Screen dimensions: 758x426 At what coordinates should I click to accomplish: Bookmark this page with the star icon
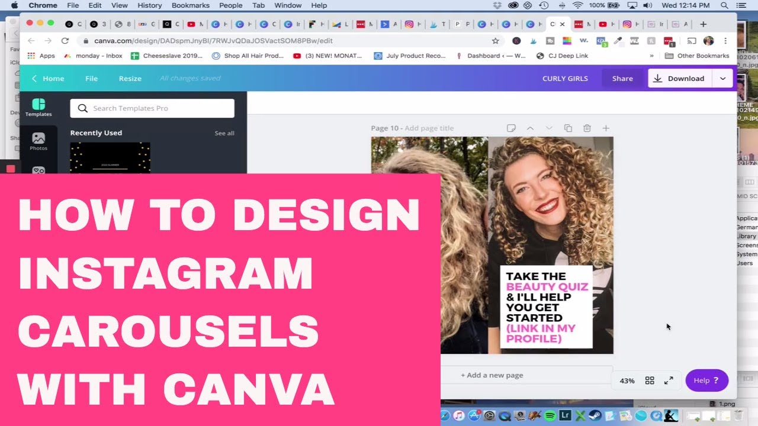[496, 41]
